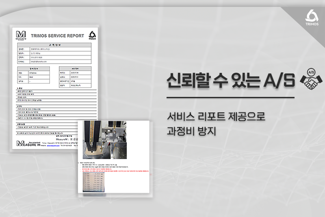Click the A/S 정보 table on the report

tap(78, 75)
